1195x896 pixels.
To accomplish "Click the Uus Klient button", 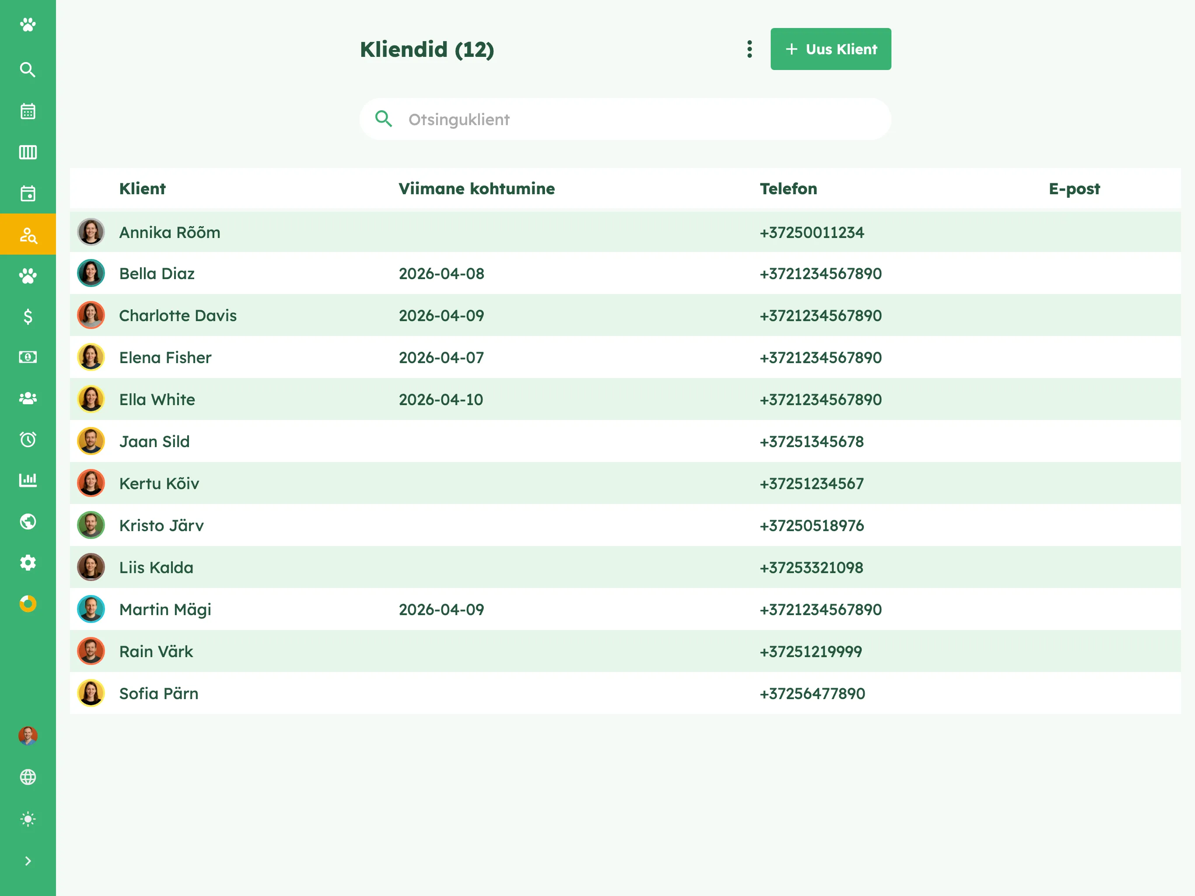I will click(830, 49).
